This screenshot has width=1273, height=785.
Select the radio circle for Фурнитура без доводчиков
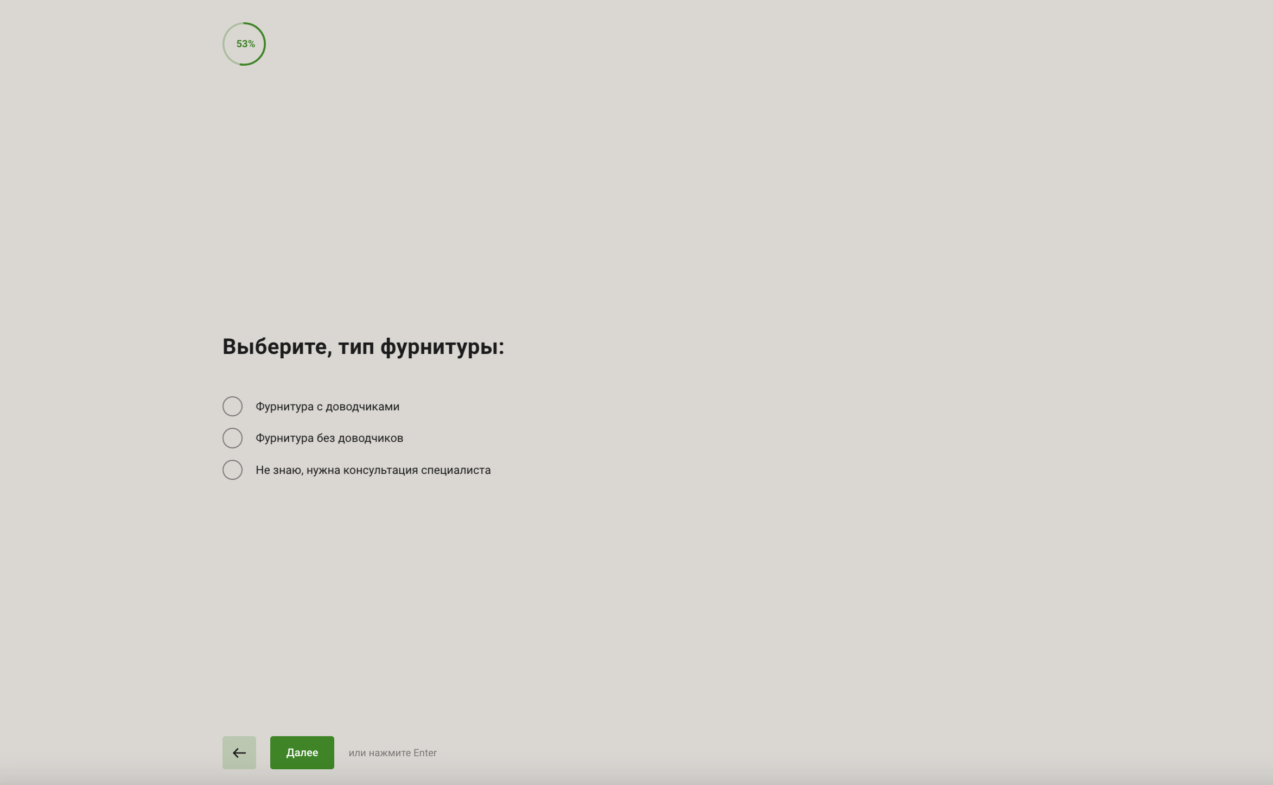click(x=232, y=438)
